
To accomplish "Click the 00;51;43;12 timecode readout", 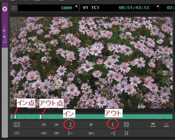I will click(x=134, y=8).
